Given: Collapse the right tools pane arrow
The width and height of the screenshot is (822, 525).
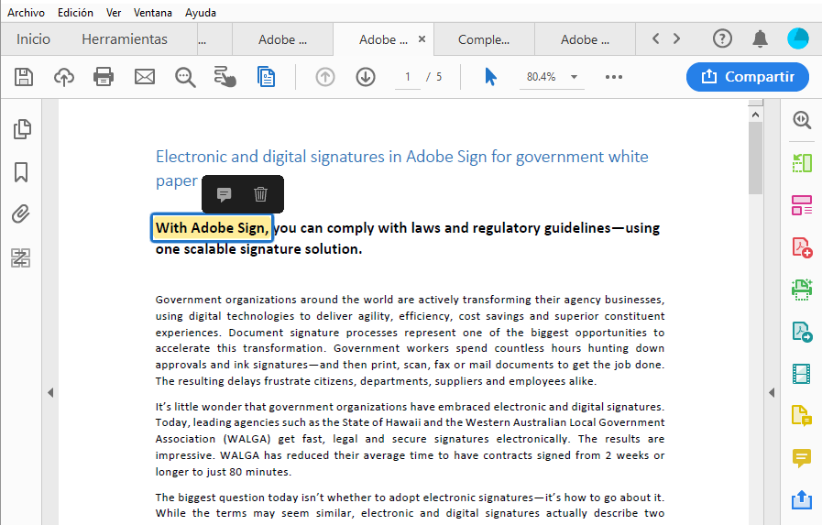Looking at the screenshot, I should pos(772,392).
